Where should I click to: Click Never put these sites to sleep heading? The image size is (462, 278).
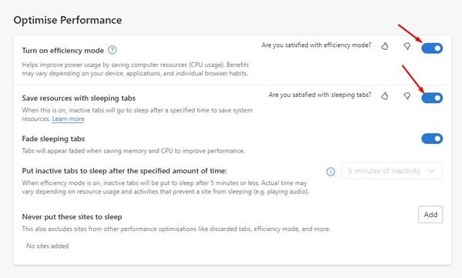tap(72, 216)
